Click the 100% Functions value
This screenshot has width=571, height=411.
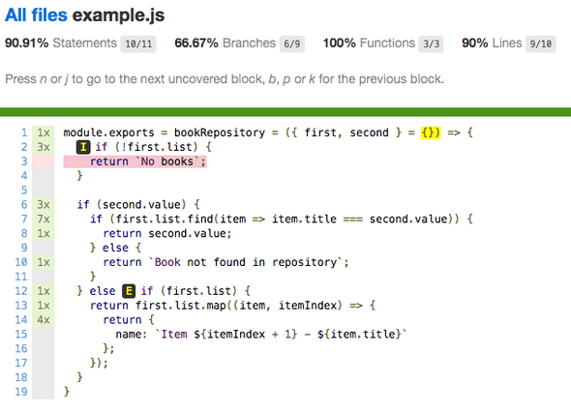point(340,44)
